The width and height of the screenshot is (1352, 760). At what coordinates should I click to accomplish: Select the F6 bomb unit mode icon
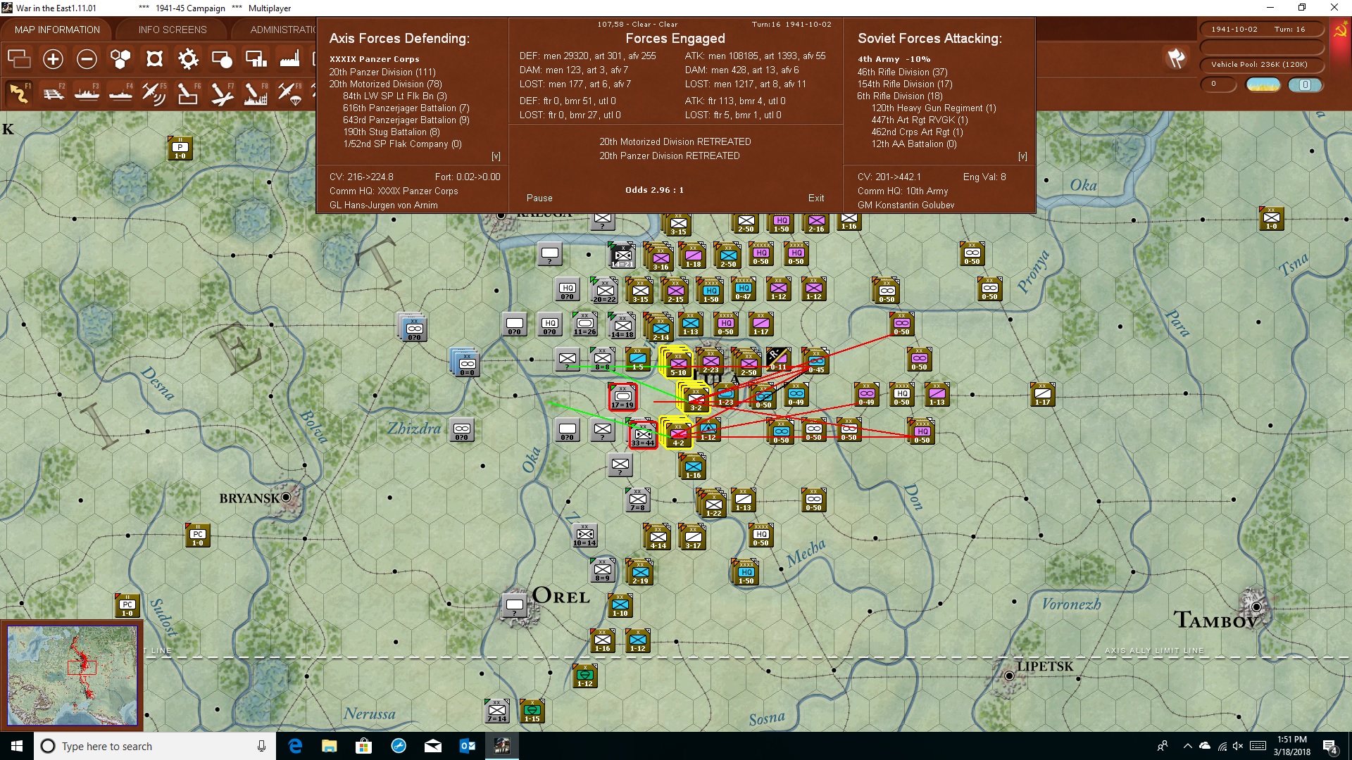coord(188,93)
